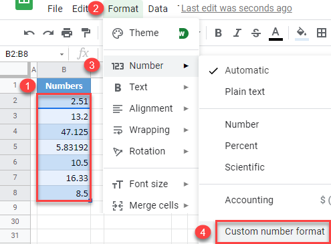Select the cell containing 5.83192
331x244 pixels.
[64, 147]
